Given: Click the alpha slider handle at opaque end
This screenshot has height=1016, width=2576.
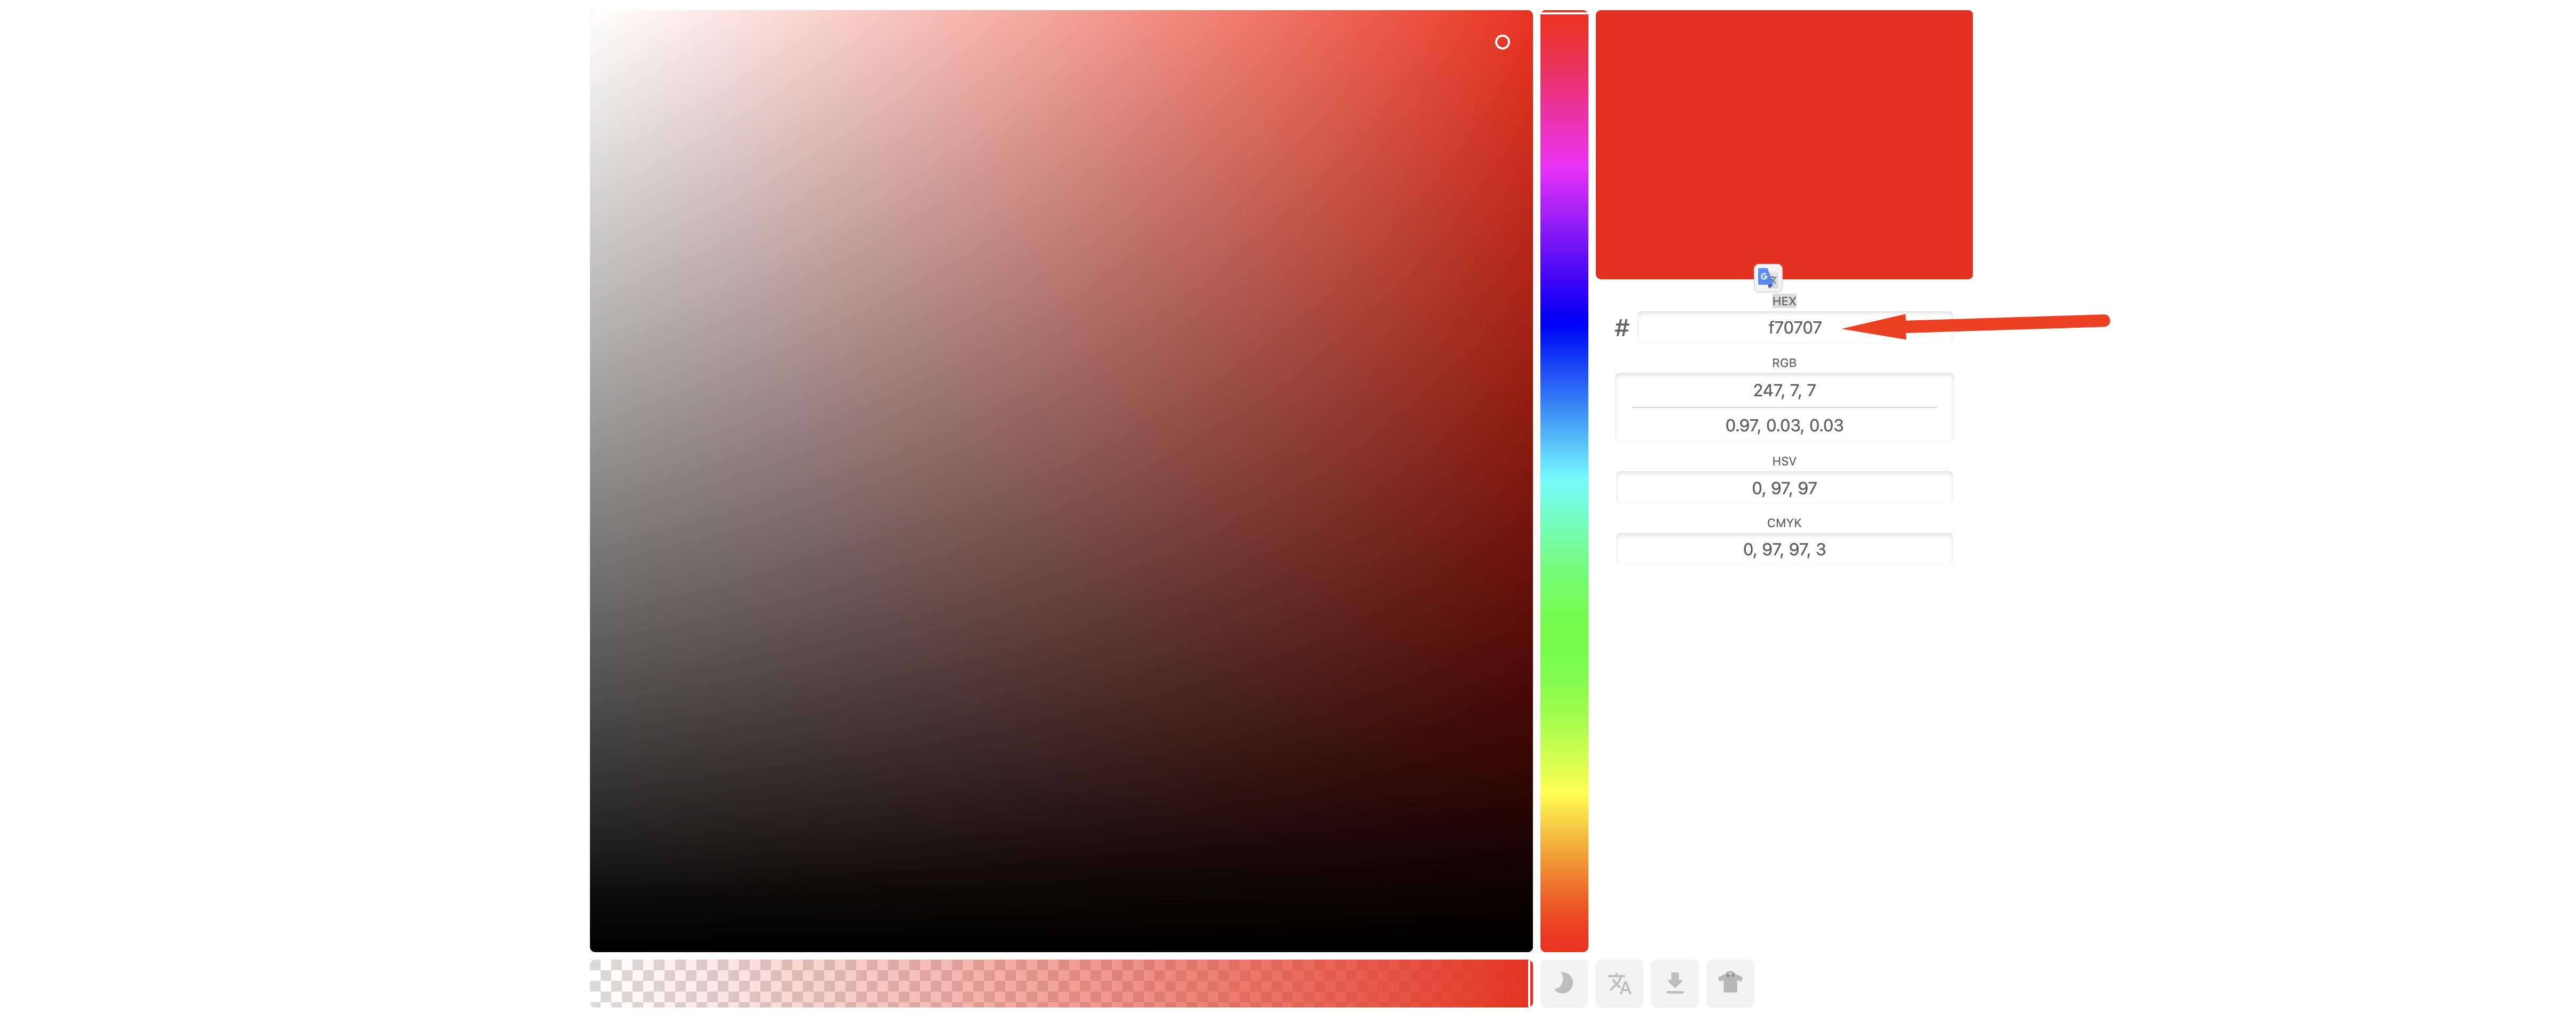Looking at the screenshot, I should tap(1529, 983).
